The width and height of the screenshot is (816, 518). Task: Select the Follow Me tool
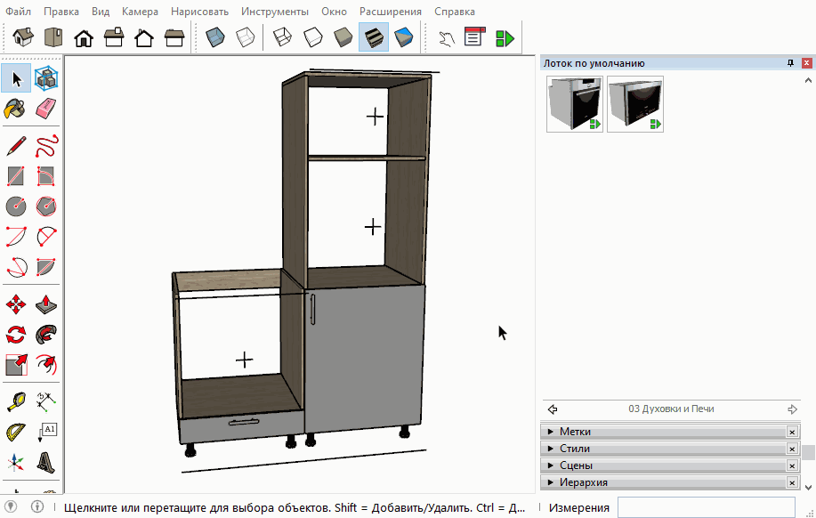click(x=46, y=335)
